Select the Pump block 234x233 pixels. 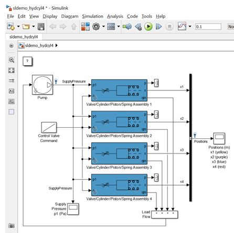(42, 85)
